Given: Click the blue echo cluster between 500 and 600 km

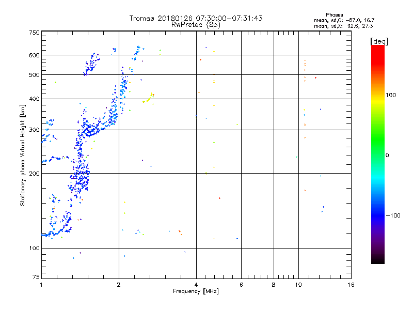Looking at the screenshot, I should pyautogui.click(x=91, y=64).
